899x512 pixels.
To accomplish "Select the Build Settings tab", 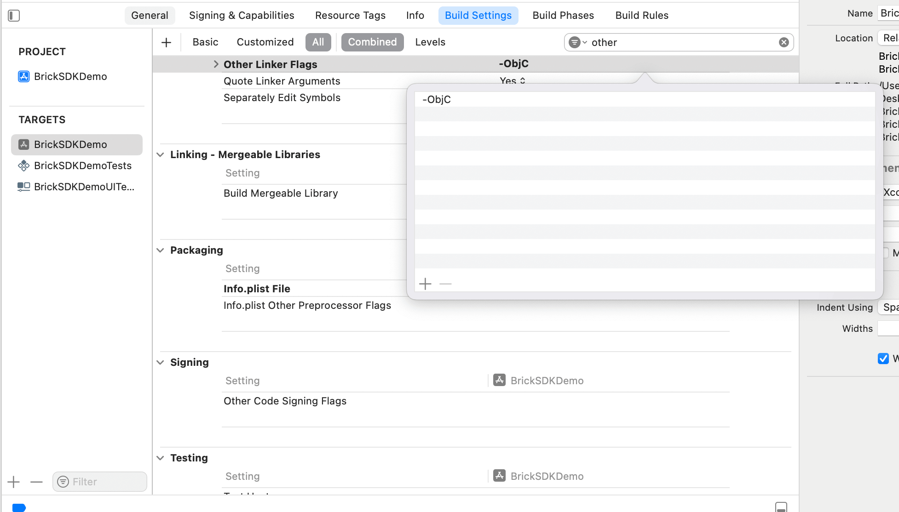I will (x=478, y=15).
